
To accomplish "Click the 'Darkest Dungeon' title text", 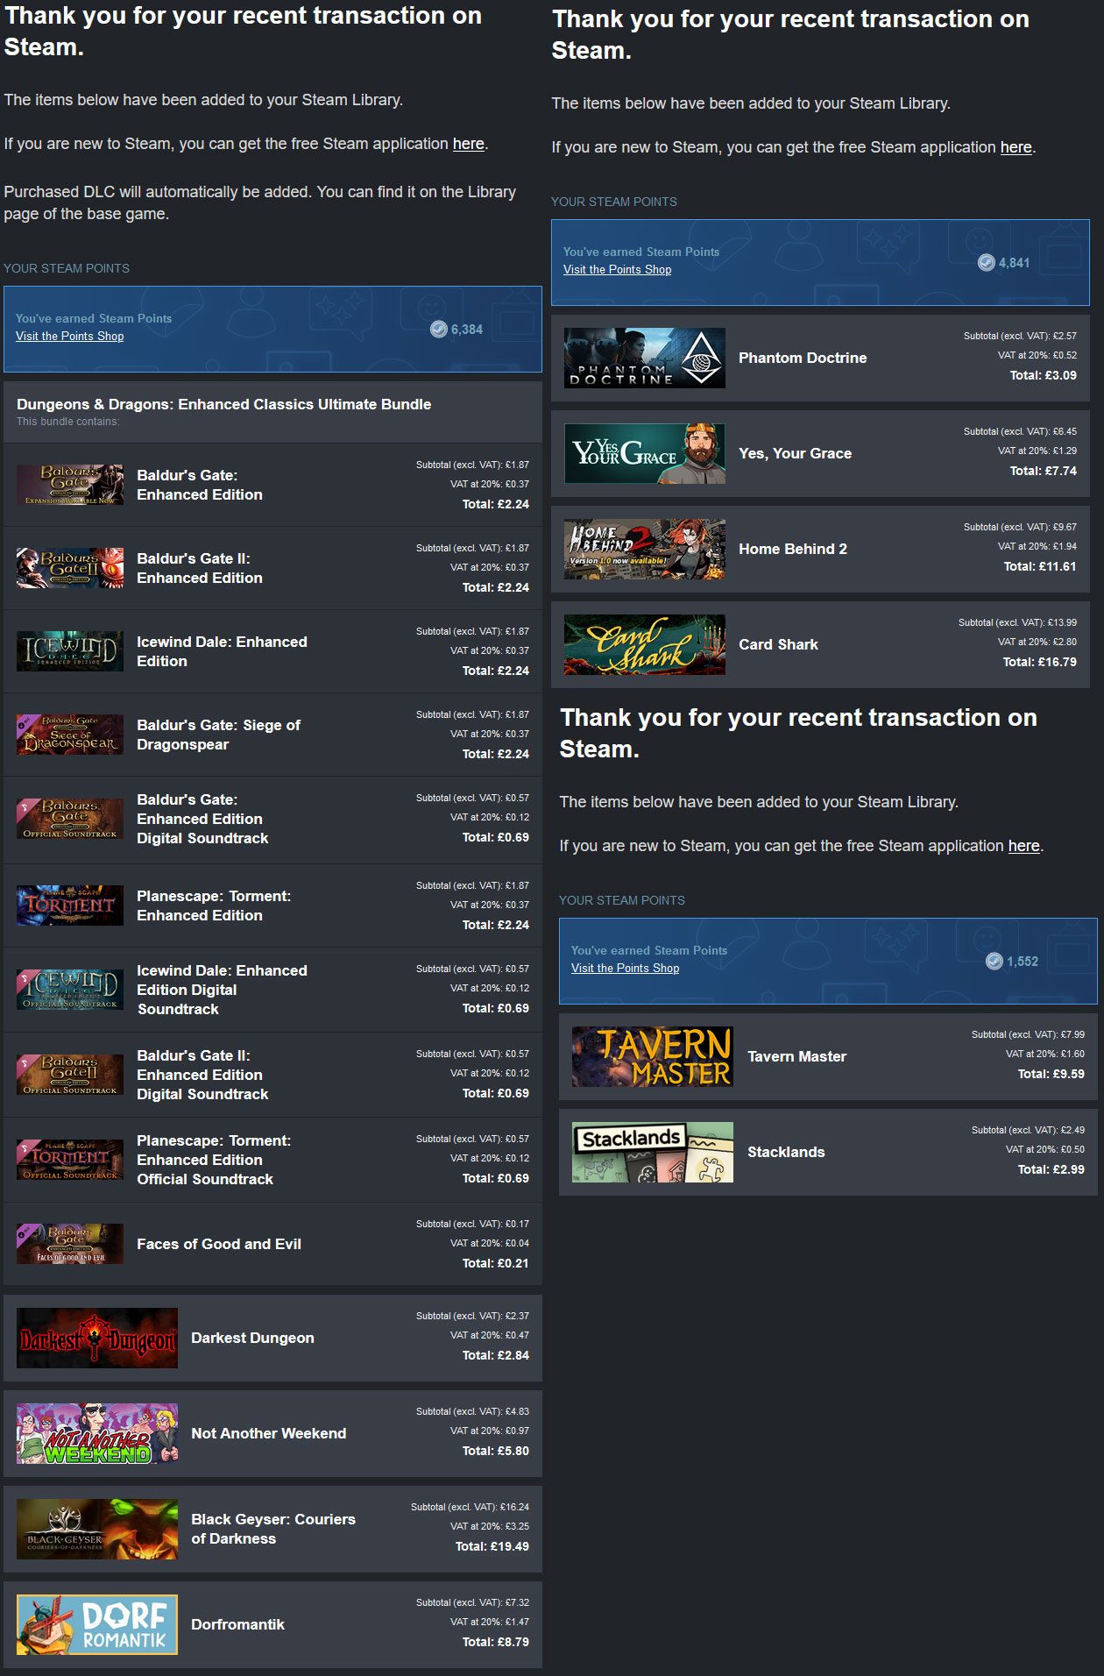I will (x=252, y=1338).
